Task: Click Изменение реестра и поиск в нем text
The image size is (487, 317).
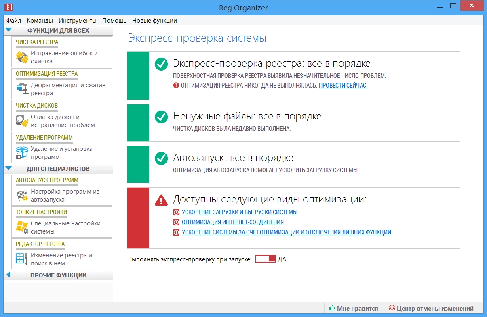Action: [61, 259]
